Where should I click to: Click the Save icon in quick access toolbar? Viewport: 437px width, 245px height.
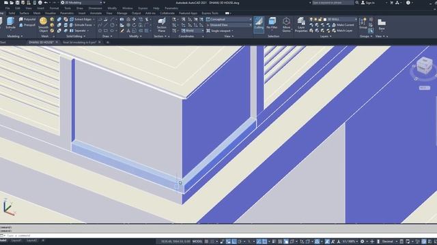click(17, 3)
